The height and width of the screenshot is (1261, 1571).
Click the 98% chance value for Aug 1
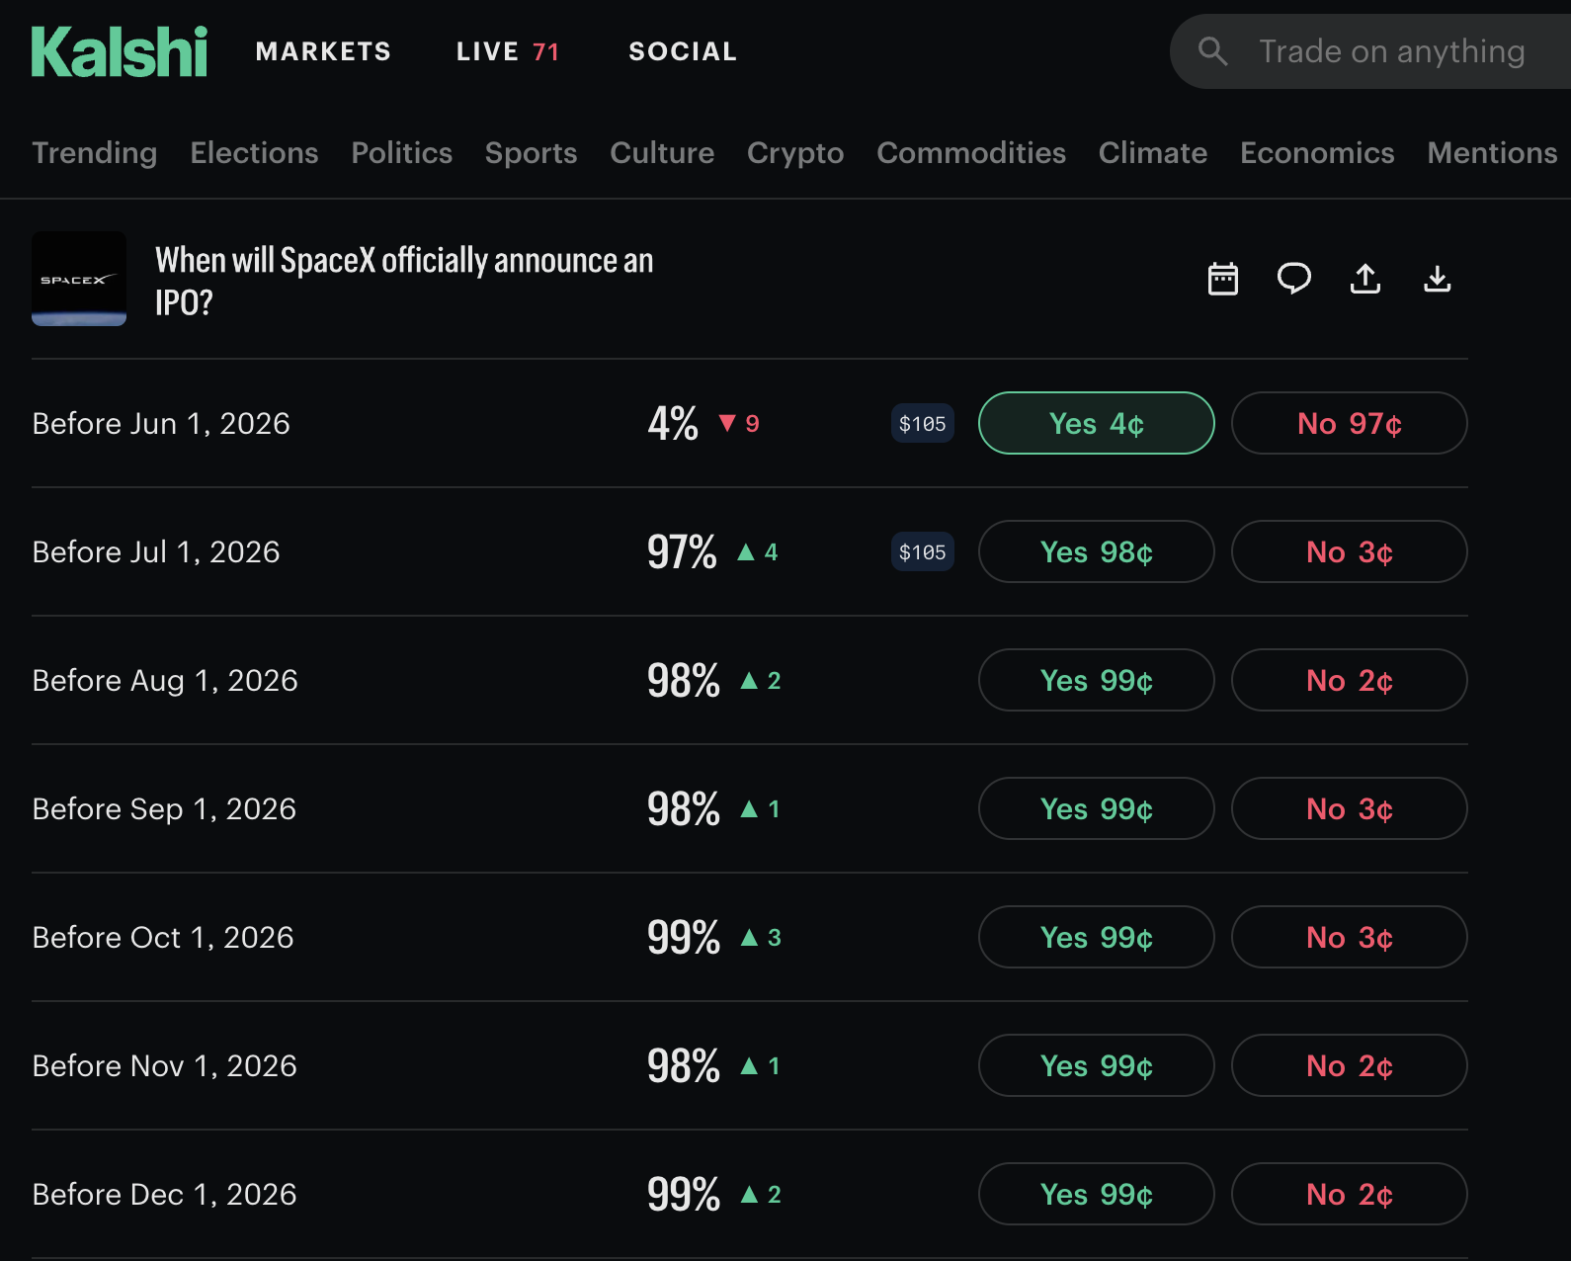684,681
